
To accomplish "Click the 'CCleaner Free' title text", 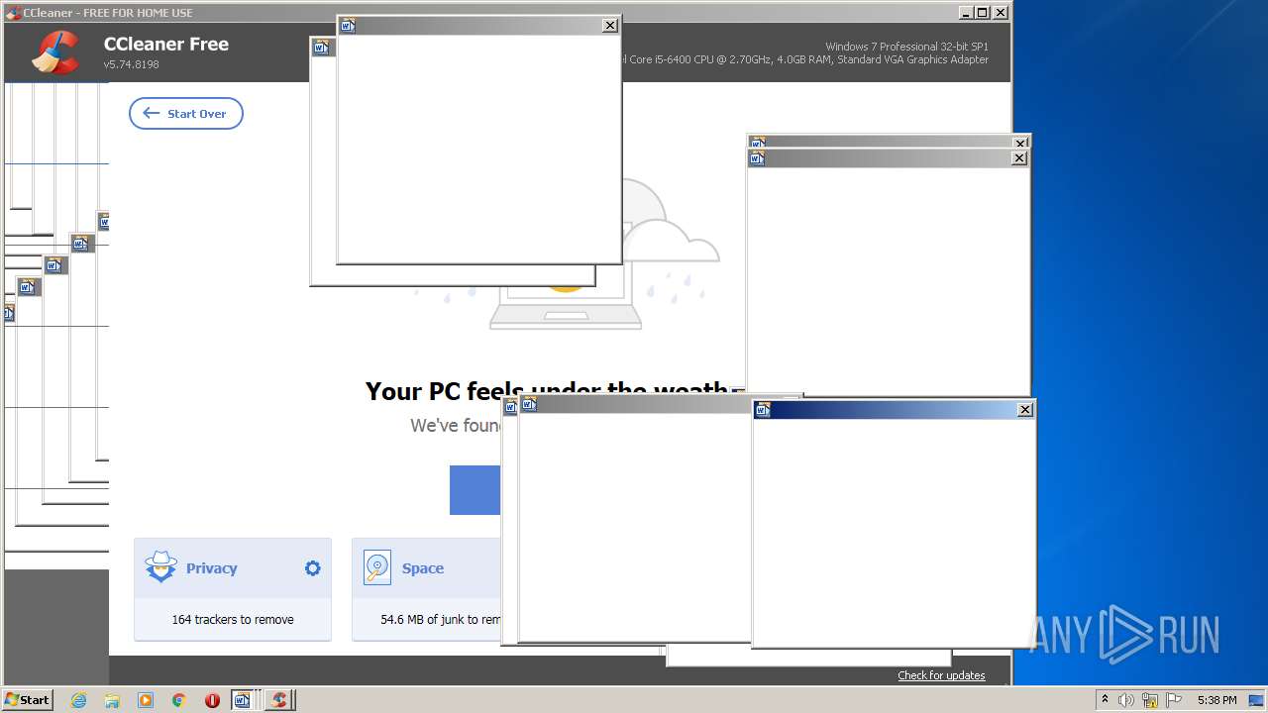I will point(166,44).
